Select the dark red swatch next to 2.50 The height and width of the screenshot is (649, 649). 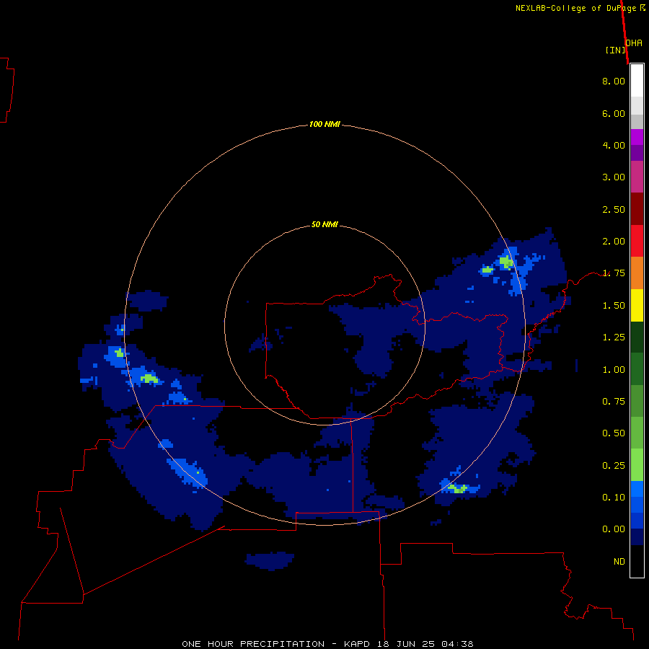pyautogui.click(x=637, y=209)
